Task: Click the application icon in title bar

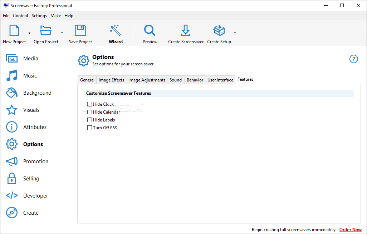Action: [6, 5]
